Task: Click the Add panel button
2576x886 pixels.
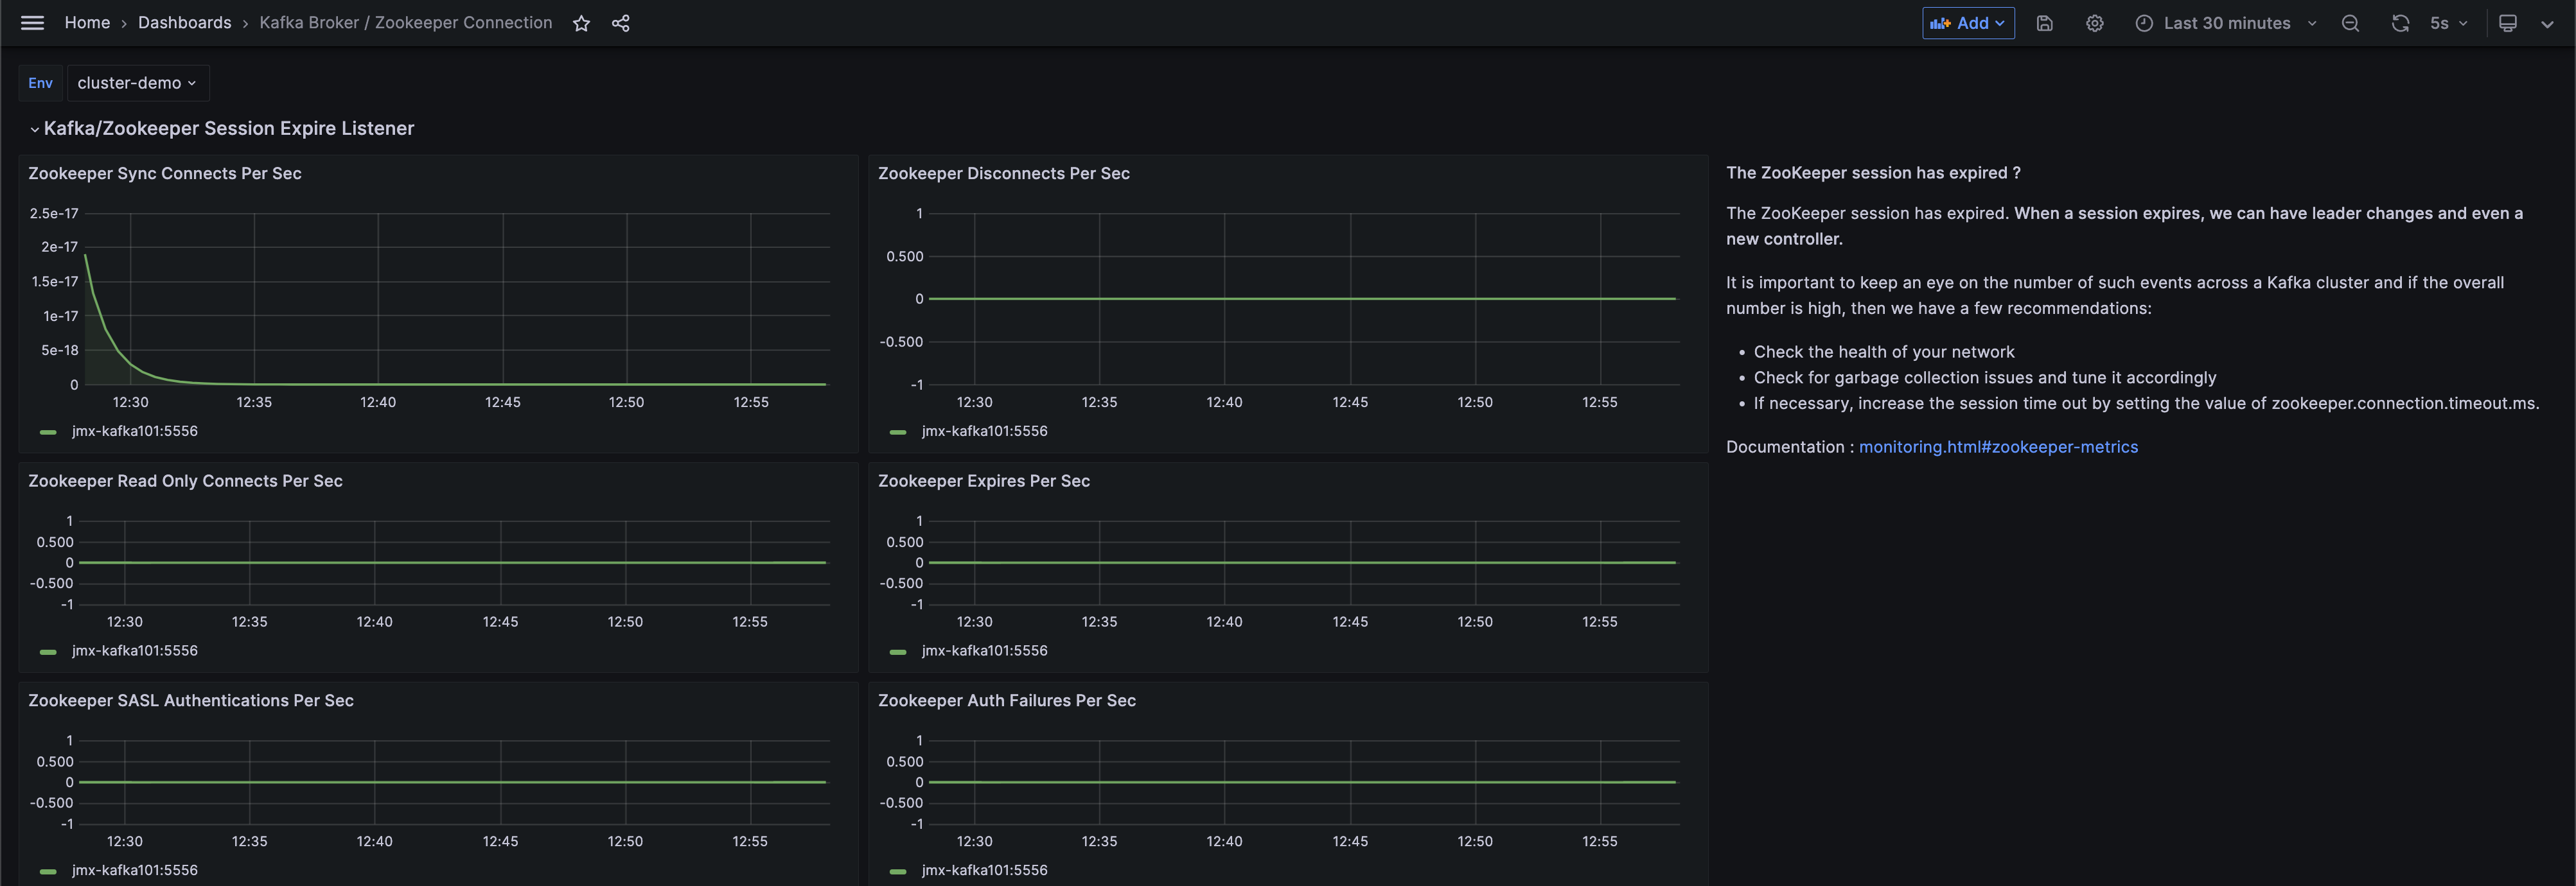Action: (x=1967, y=23)
